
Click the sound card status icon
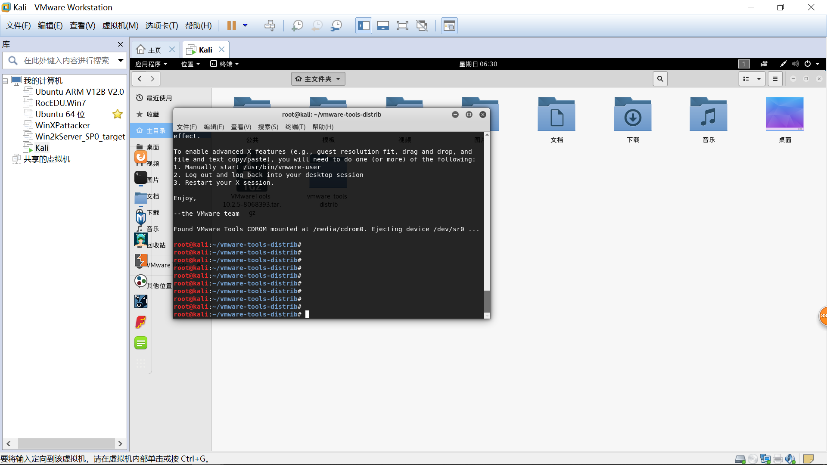click(x=790, y=459)
